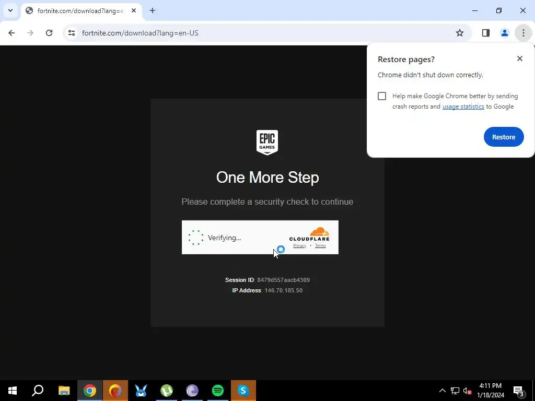Click the Cloudflare logo

point(309,234)
